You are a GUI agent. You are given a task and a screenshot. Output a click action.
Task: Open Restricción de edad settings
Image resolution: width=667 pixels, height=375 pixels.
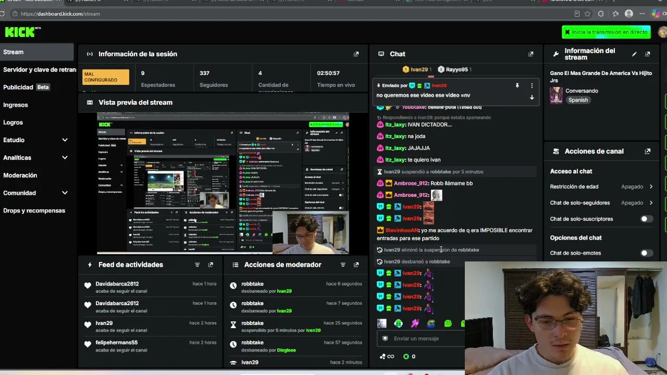(x=601, y=187)
